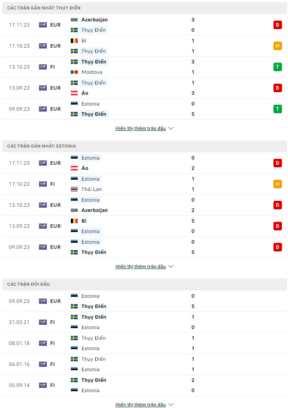The image size is (288, 408).
Task: Click the Azerbaijan flag in Thụy Điển's 17.11.23 match
Action: coord(74,20)
